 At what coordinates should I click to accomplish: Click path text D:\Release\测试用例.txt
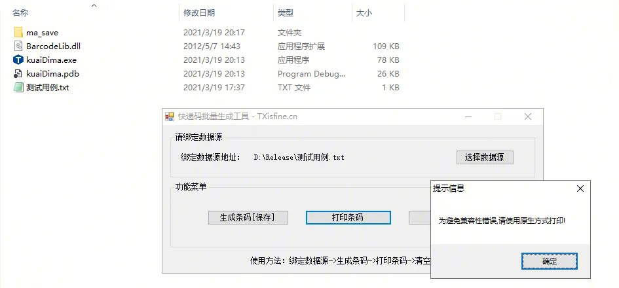pyautogui.click(x=299, y=157)
